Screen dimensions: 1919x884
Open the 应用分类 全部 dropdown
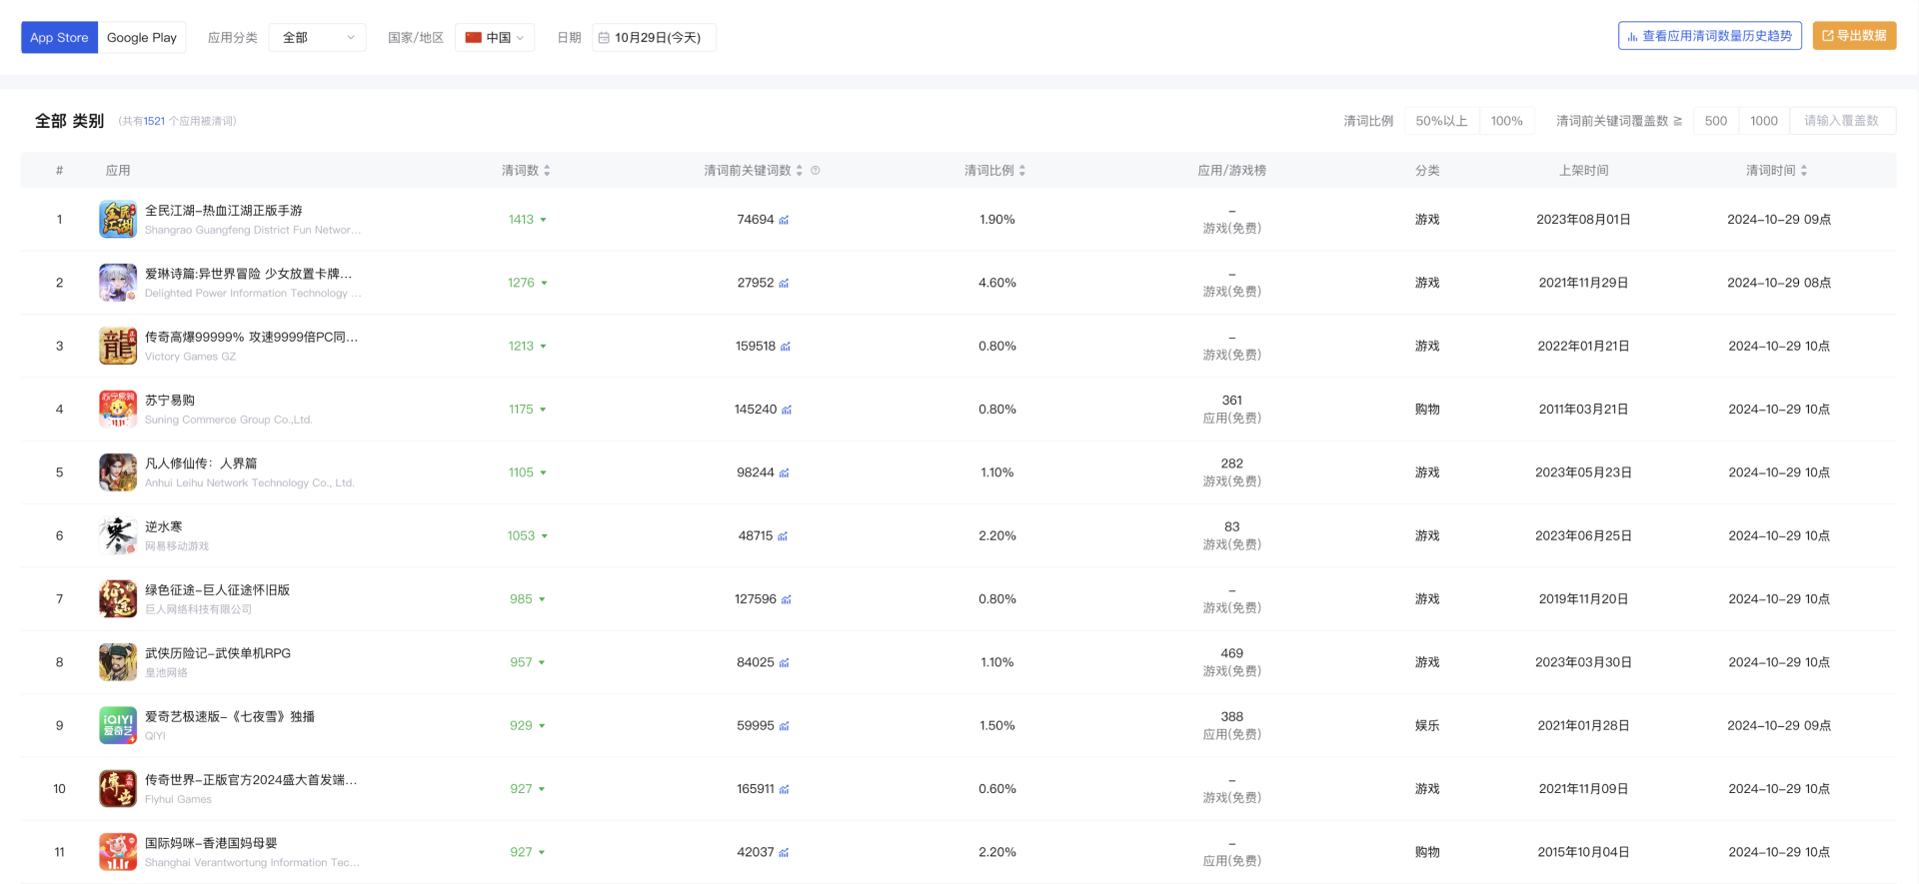317,38
